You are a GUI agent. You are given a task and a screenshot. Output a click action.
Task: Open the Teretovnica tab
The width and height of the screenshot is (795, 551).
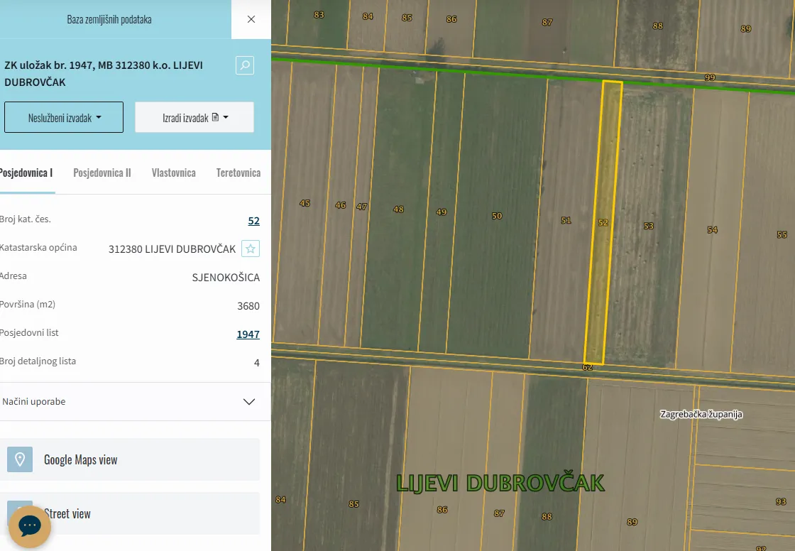238,173
